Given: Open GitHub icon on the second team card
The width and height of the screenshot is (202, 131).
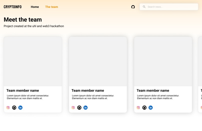Looking at the screenshot, I should click(x=79, y=107).
